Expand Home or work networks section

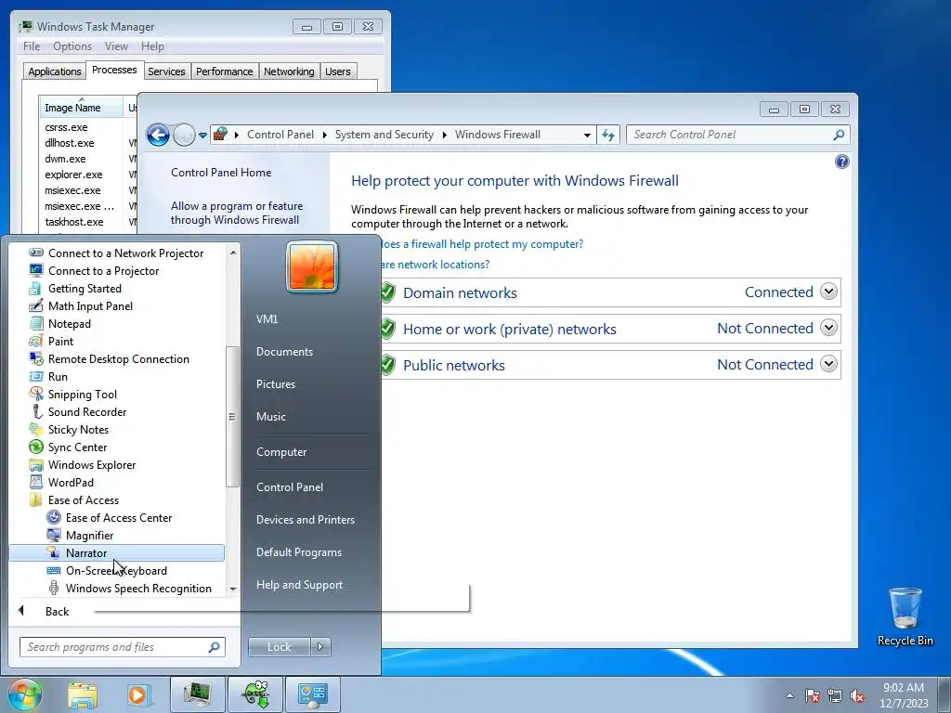(x=828, y=328)
